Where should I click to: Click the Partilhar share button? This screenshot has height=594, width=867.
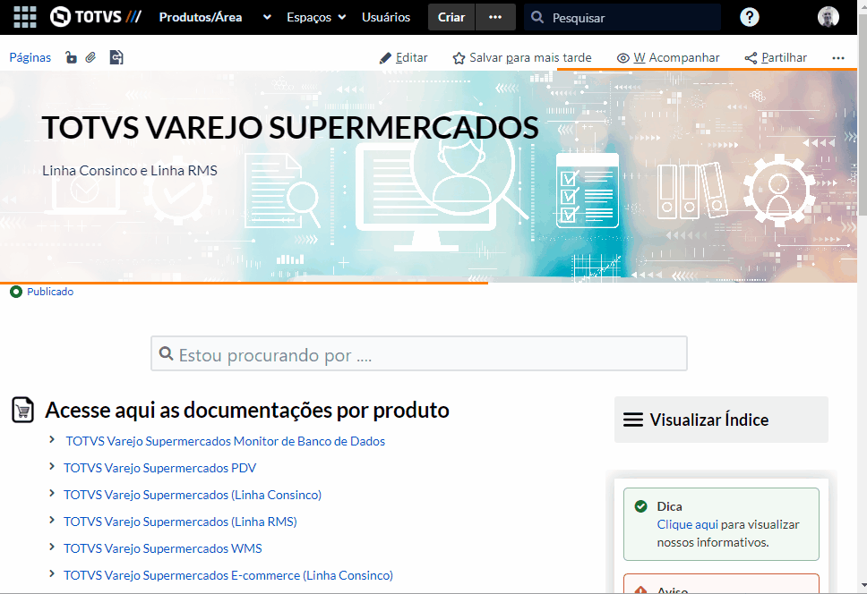pyautogui.click(x=776, y=57)
